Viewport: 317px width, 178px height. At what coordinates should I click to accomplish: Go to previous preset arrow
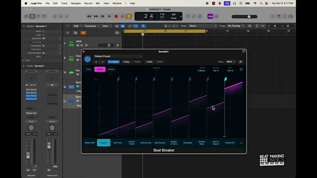click(96, 62)
